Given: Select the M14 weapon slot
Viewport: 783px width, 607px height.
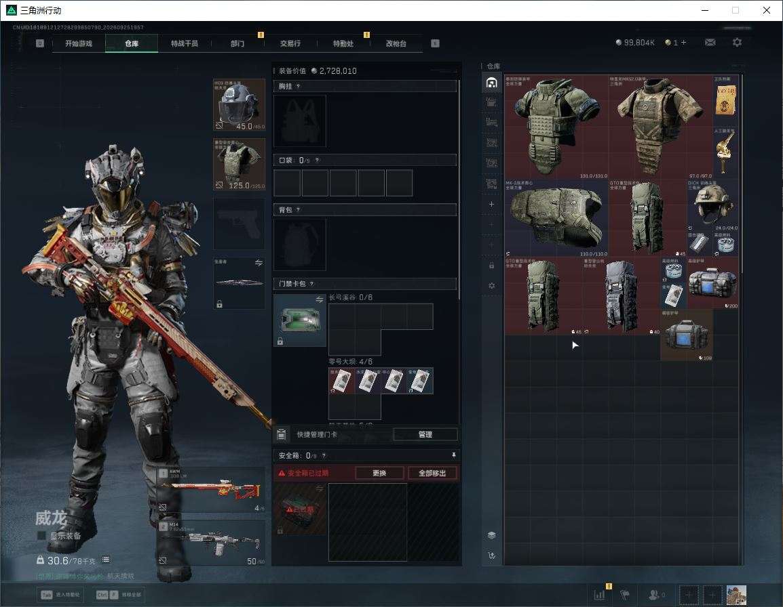Looking at the screenshot, I should [211, 543].
